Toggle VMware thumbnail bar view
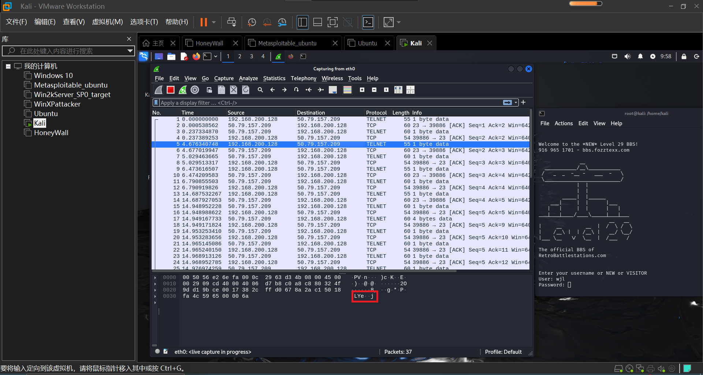 (x=318, y=22)
